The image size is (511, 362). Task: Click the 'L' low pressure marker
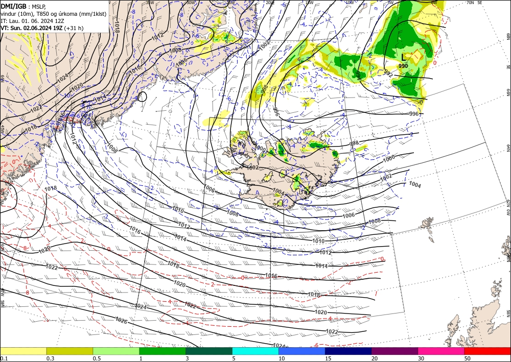[x=404, y=58]
